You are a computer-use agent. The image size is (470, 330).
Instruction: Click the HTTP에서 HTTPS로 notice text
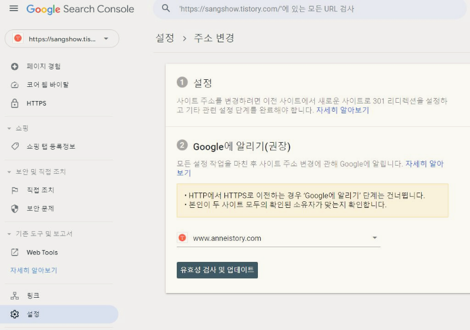pos(306,196)
